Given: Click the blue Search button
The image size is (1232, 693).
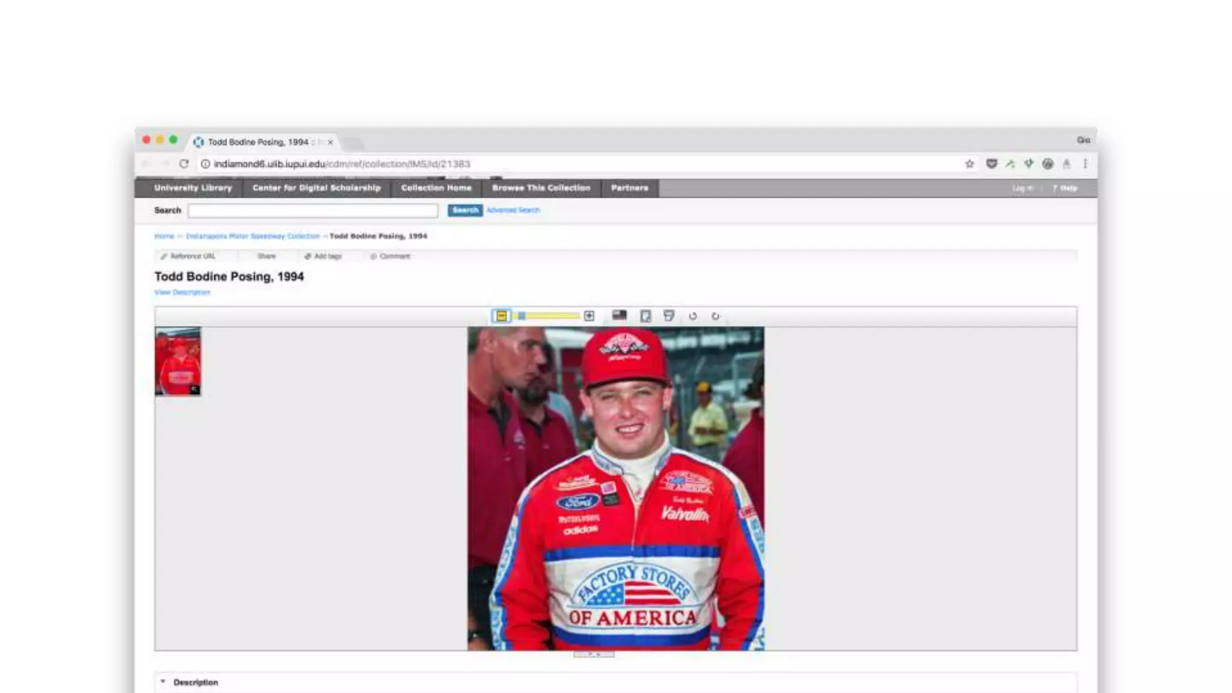Looking at the screenshot, I should (x=465, y=210).
